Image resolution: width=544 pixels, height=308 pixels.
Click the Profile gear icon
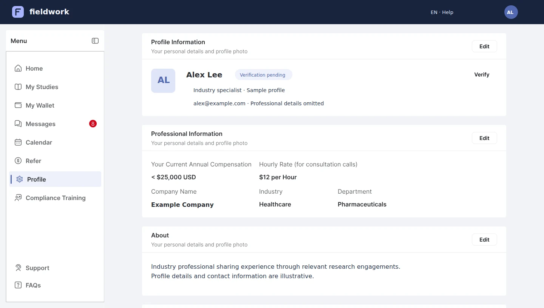click(x=19, y=179)
